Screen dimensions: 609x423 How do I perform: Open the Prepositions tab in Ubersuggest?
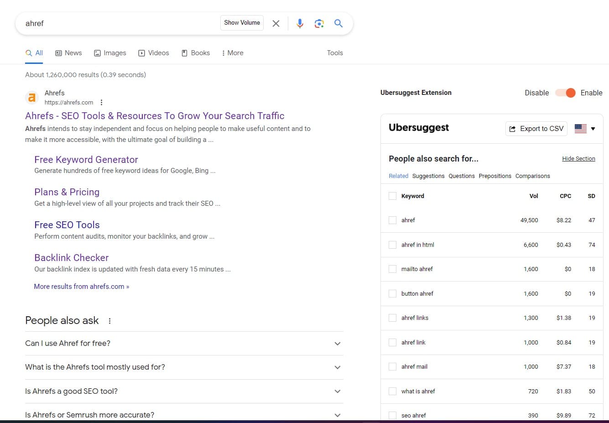(x=495, y=176)
